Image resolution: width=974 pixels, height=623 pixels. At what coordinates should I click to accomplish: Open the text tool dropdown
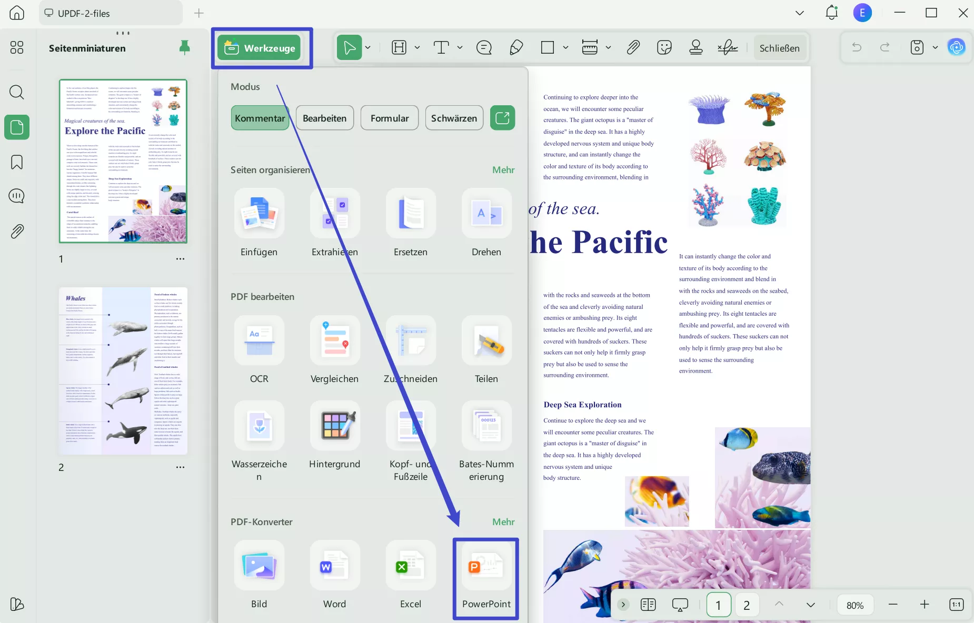coord(459,47)
